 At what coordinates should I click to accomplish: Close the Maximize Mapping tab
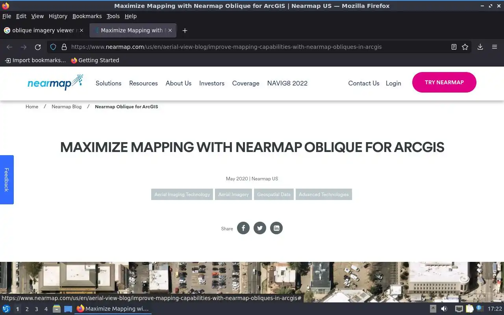(x=170, y=30)
